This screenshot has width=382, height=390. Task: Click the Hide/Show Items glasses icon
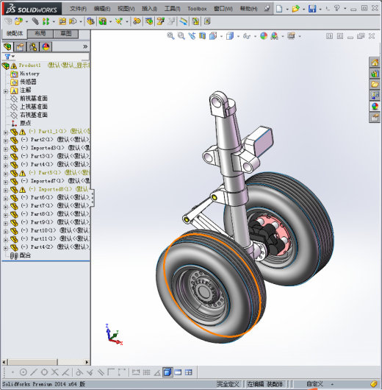(247, 36)
